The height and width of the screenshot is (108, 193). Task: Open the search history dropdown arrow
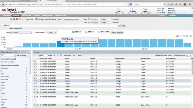119,25
